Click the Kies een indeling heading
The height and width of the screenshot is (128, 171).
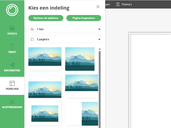49,8
